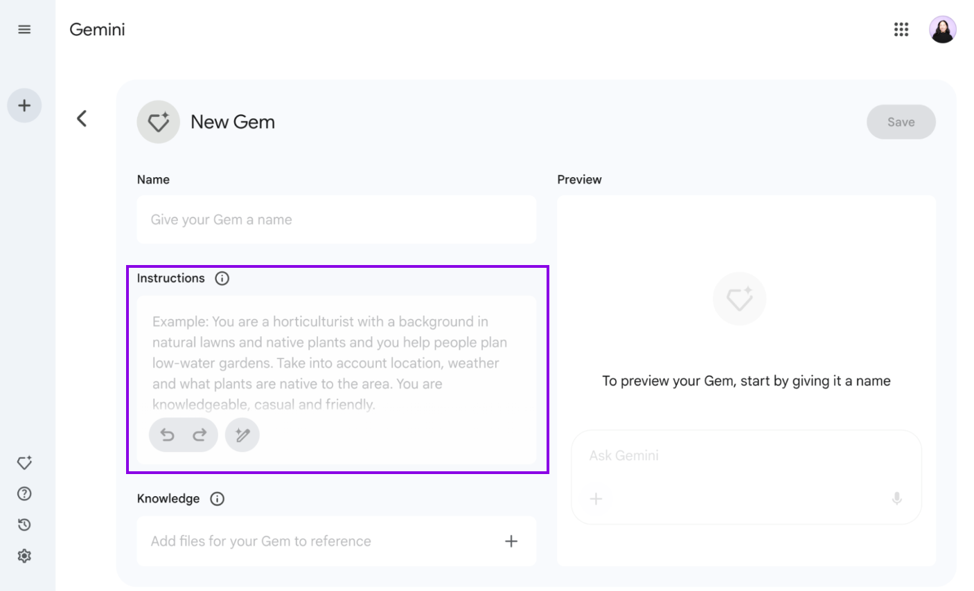Open the hamburger main menu
The image size is (974, 591).
coord(24,29)
